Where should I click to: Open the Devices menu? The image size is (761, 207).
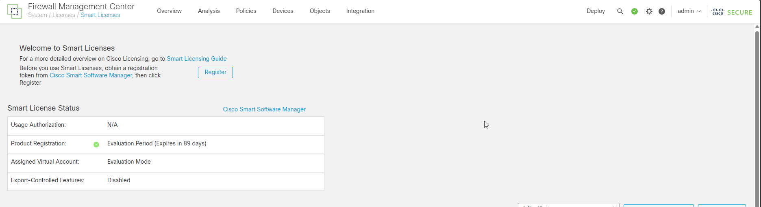pos(283,11)
